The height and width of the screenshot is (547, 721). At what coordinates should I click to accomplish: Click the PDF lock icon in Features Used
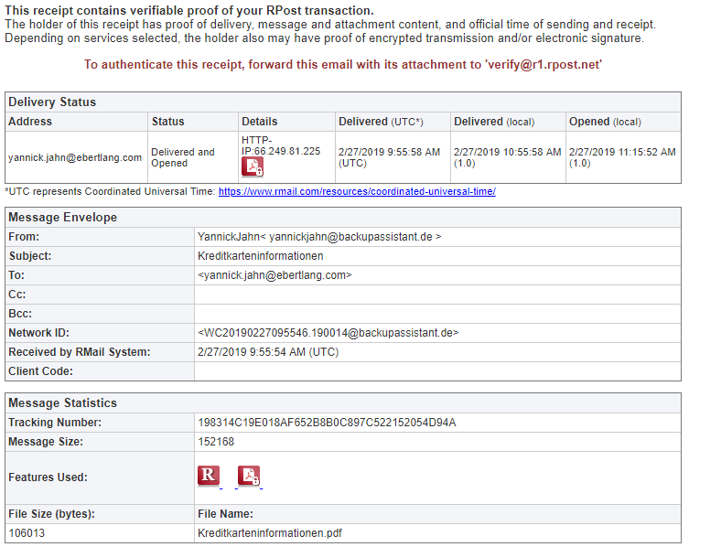tap(249, 477)
